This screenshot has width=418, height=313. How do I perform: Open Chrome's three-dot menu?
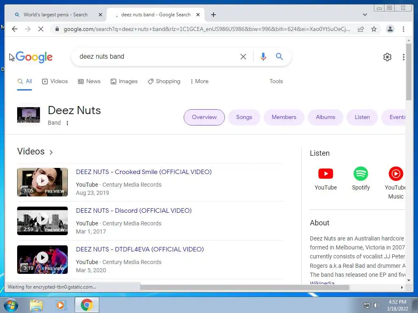click(403, 29)
